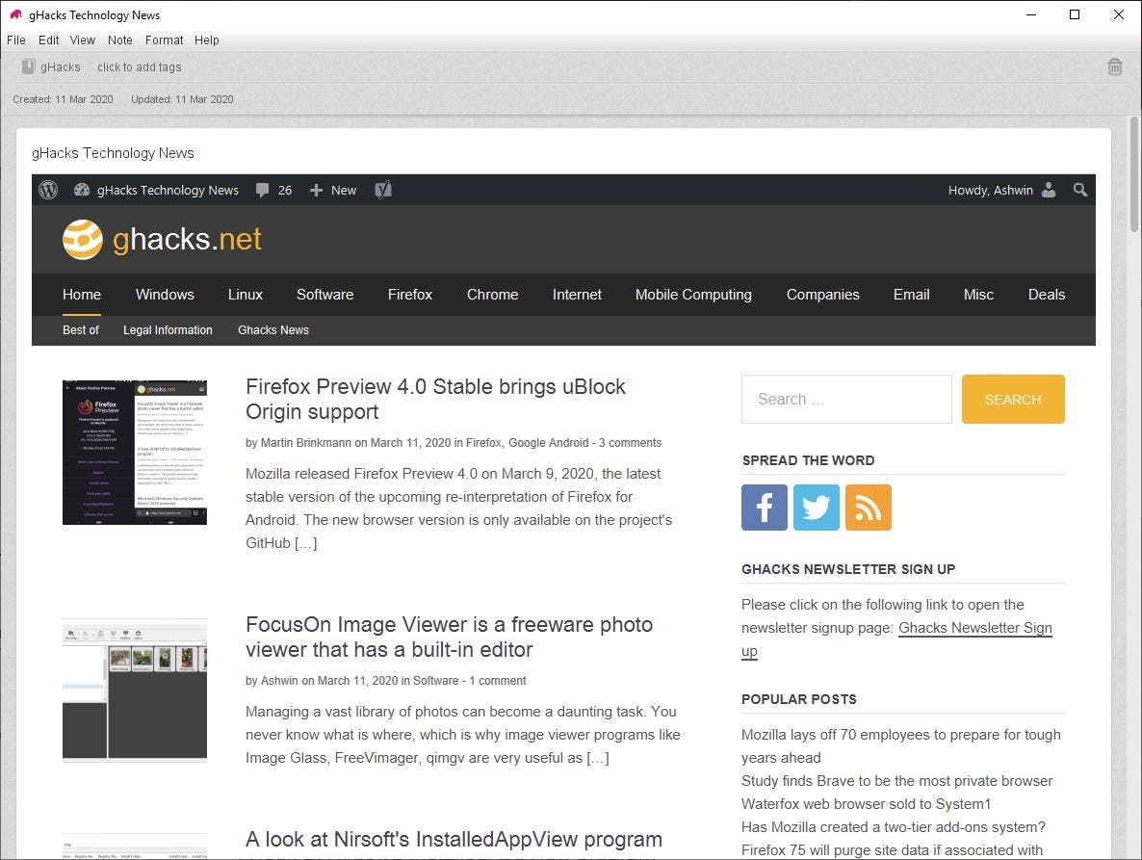The image size is (1142, 860).
Task: Open FocusOn Image Viewer article headline
Action: point(449,637)
